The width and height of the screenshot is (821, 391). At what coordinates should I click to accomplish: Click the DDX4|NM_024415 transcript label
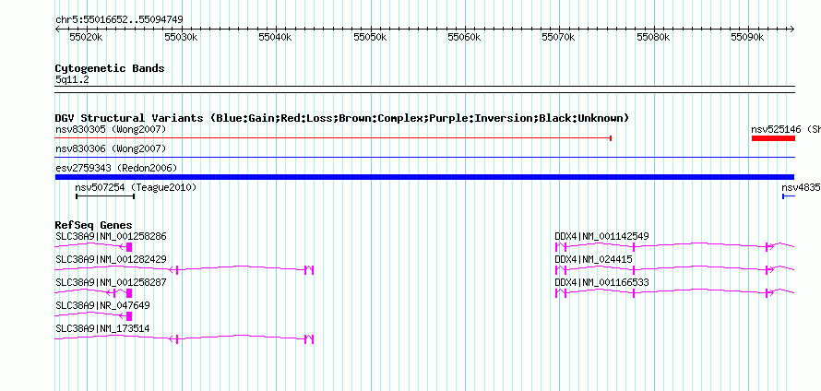pyautogui.click(x=593, y=260)
